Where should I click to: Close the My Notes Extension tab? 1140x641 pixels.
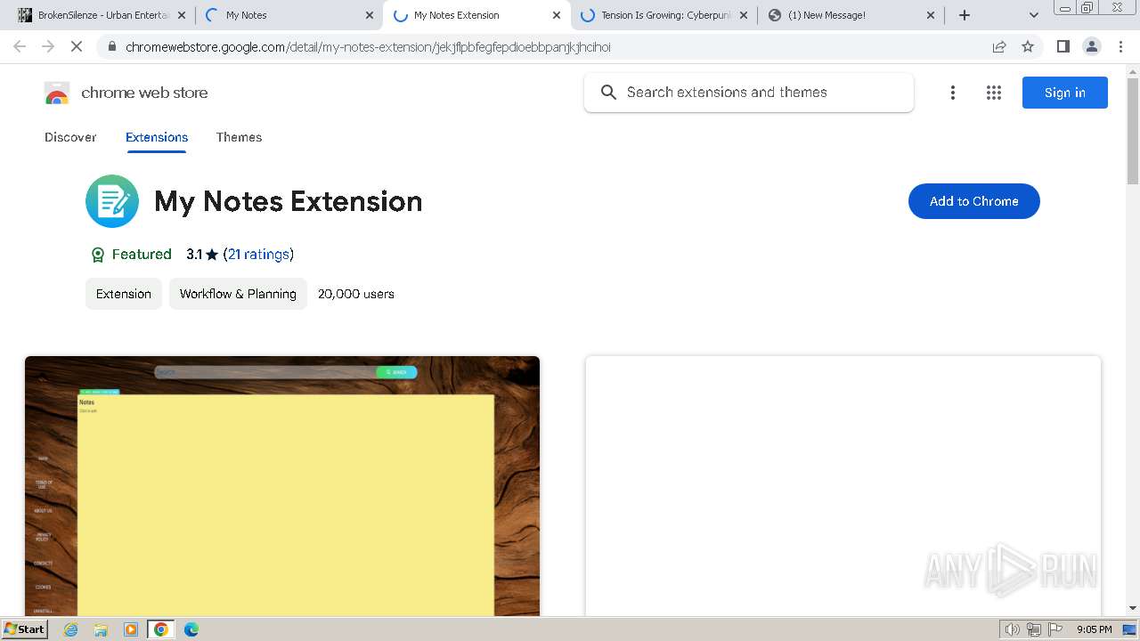[557, 15]
